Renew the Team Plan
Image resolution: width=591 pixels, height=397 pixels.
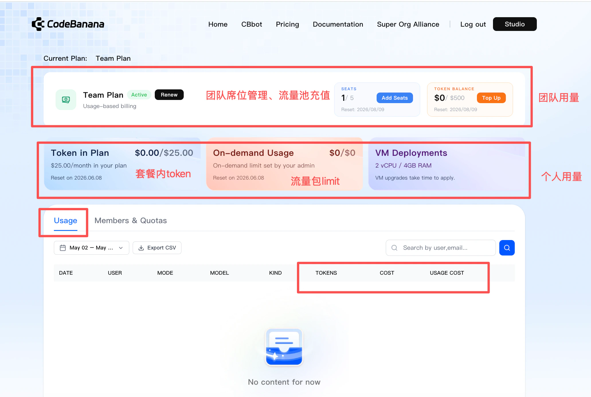click(169, 95)
